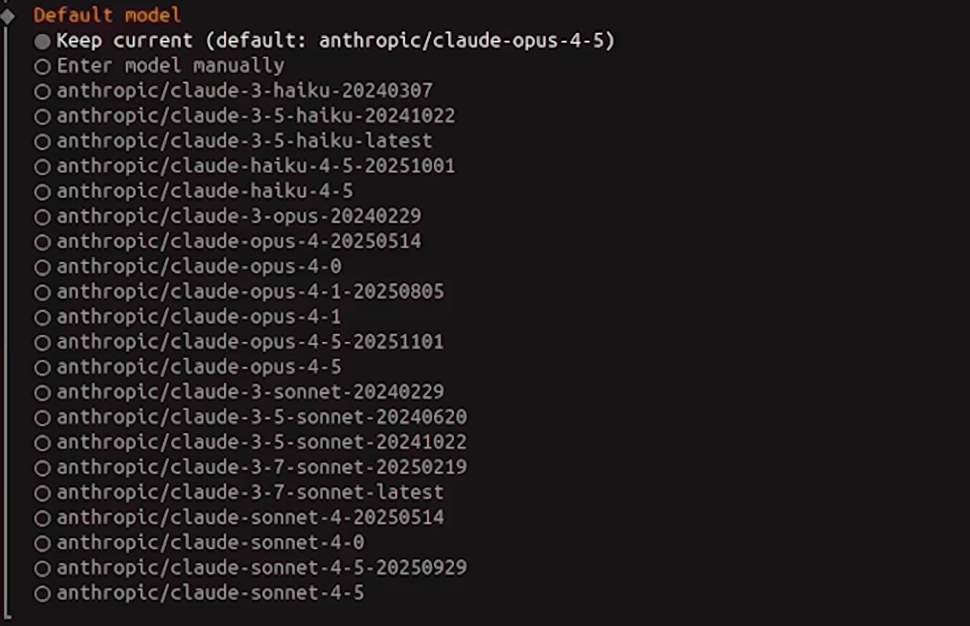
Task: Click the Default model prompt heading
Action: (x=107, y=15)
